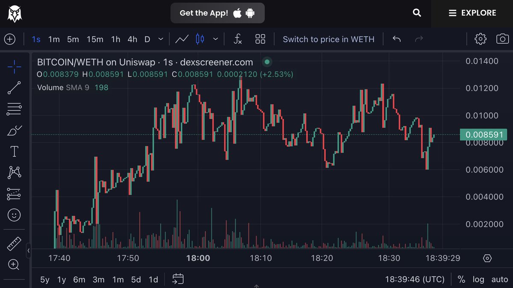
Task: Take a chart snapshot with camera icon
Action: point(502,39)
